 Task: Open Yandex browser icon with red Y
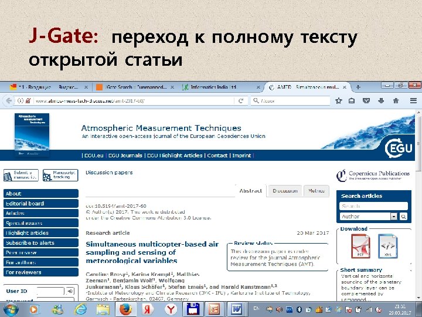(171, 309)
